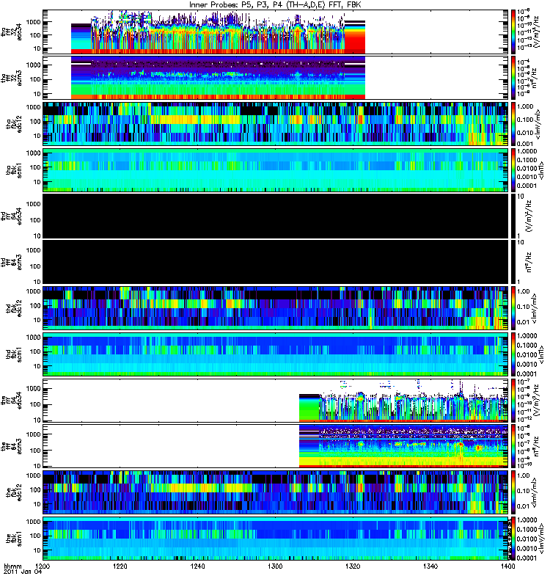Click the <|nT|> unit label of thd scm1
Image resolution: width=550 pixels, height=587 pixels.
pyautogui.click(x=541, y=354)
